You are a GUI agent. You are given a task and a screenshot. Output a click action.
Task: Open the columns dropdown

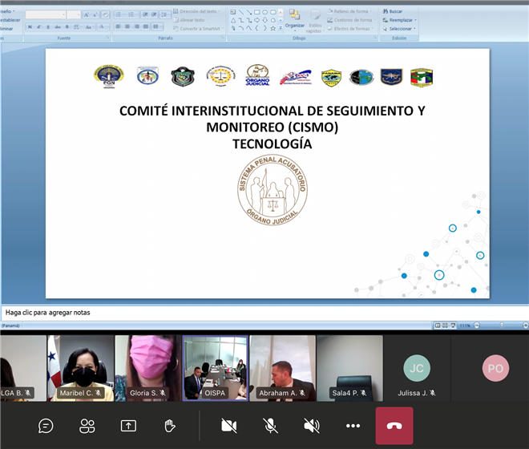156,26
